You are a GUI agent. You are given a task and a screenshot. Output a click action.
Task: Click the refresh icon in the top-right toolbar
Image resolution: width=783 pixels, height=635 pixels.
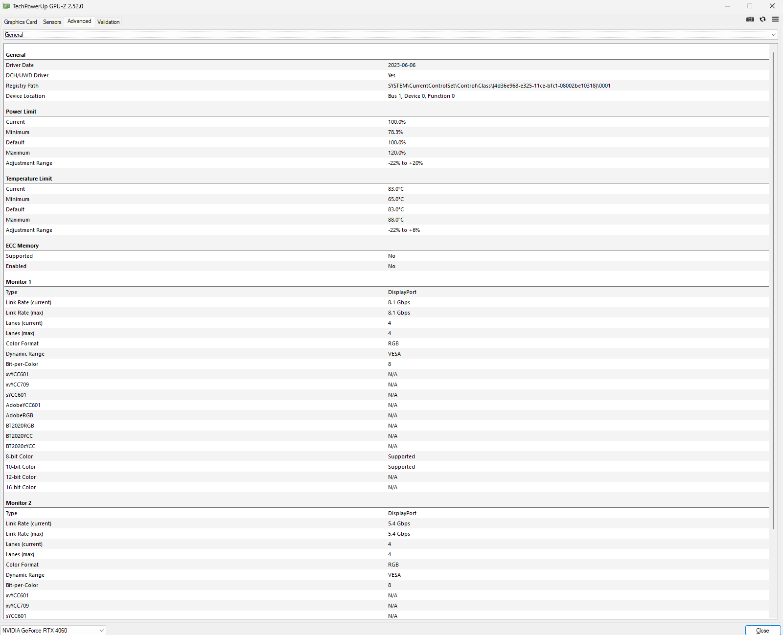pos(762,20)
